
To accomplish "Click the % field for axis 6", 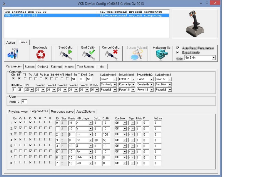I will pyautogui.click(x=146, y=152).
